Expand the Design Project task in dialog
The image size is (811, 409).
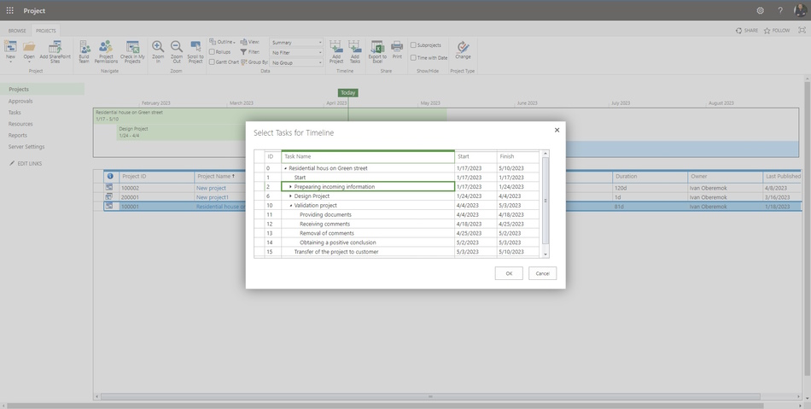[x=290, y=196]
